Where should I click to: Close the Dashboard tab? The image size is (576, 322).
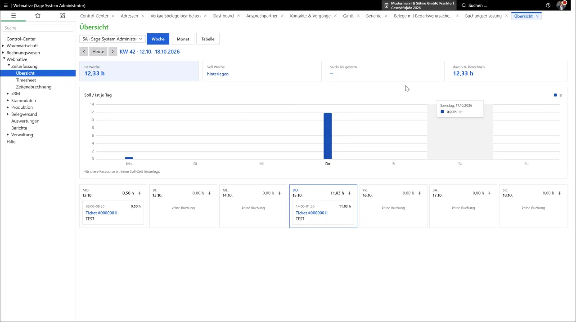238,16
